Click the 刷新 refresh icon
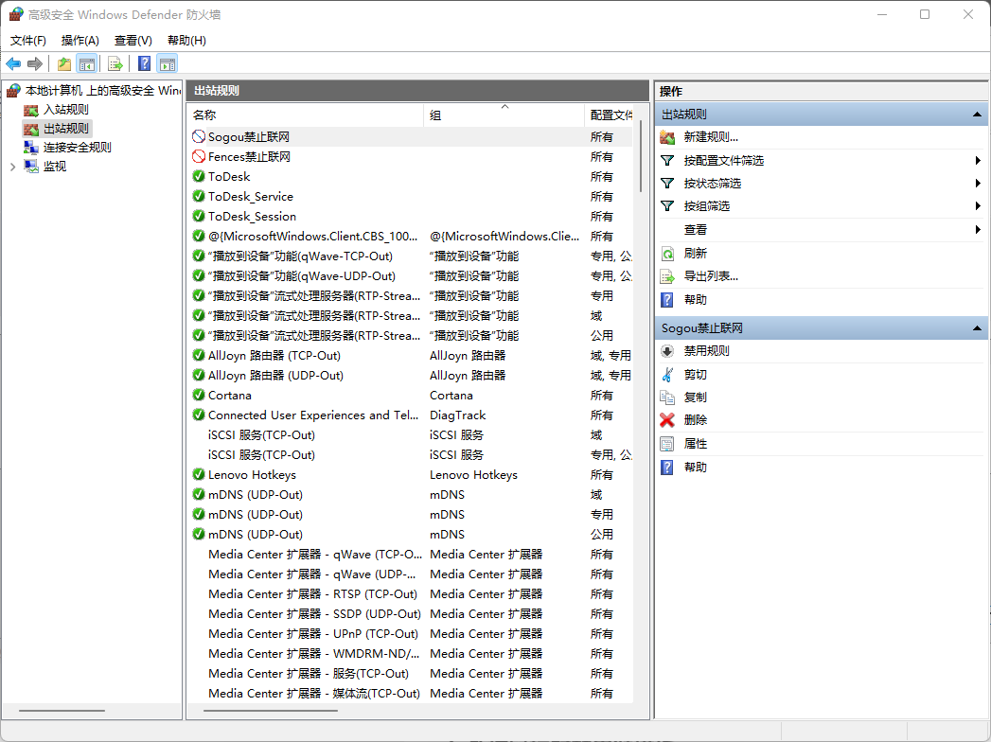 pos(667,254)
